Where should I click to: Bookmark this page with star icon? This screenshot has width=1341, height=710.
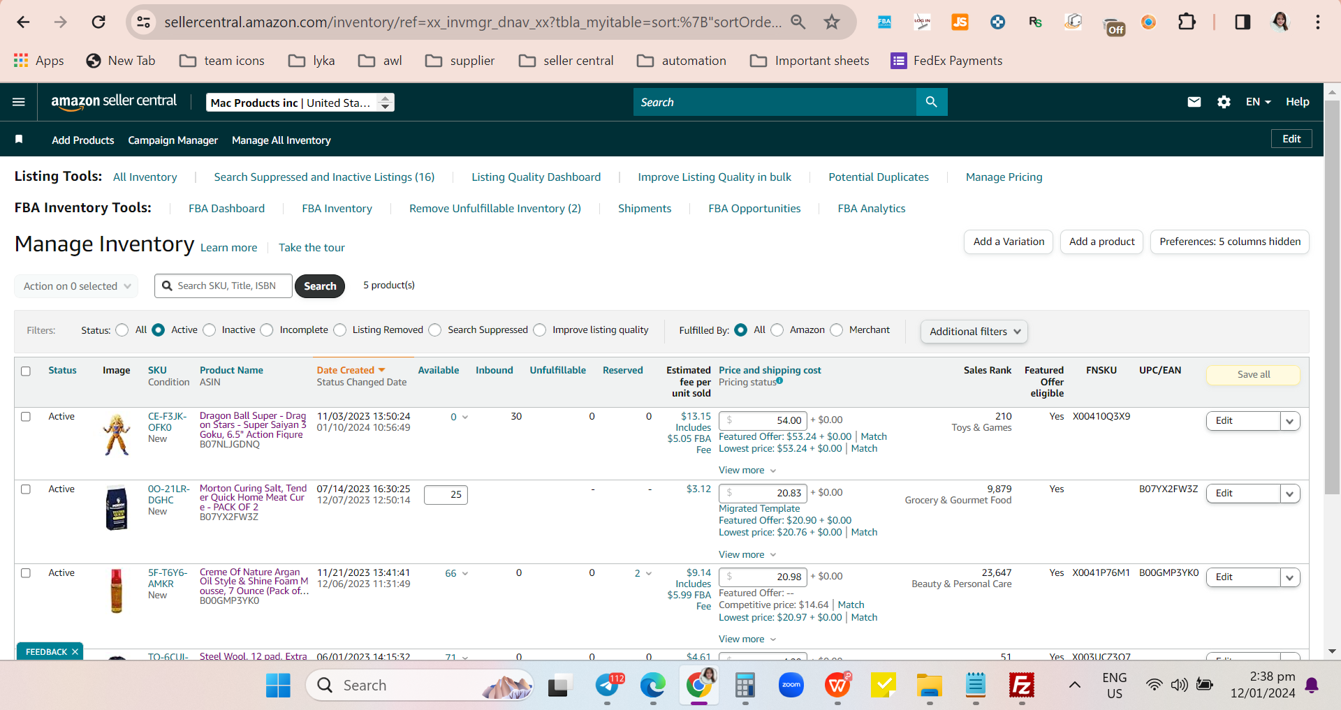coord(832,22)
